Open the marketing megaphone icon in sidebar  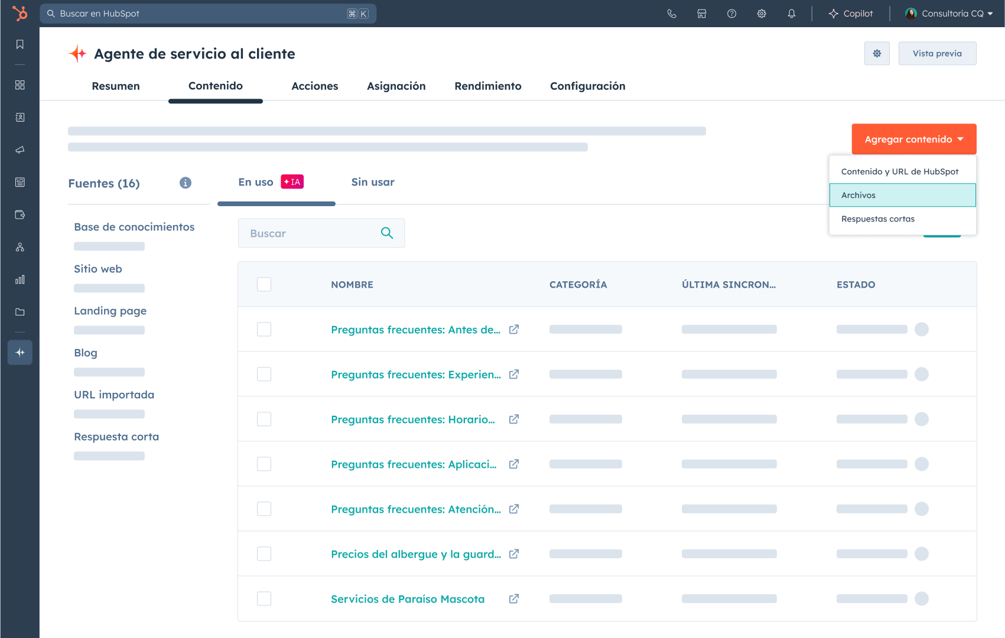[20, 150]
